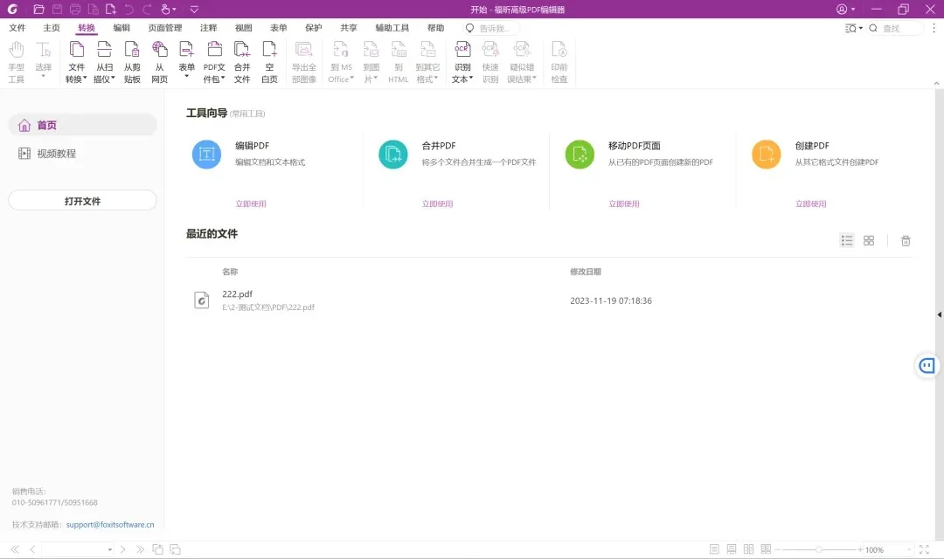Click the 编辑PDF blue circle icon
The image size is (944, 559).
tap(206, 154)
